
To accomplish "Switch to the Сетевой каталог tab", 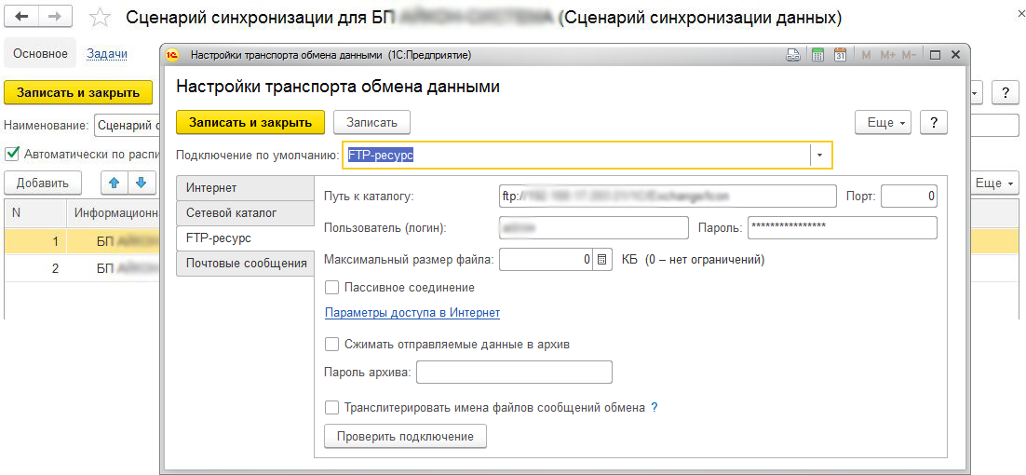I will pyautogui.click(x=231, y=212).
